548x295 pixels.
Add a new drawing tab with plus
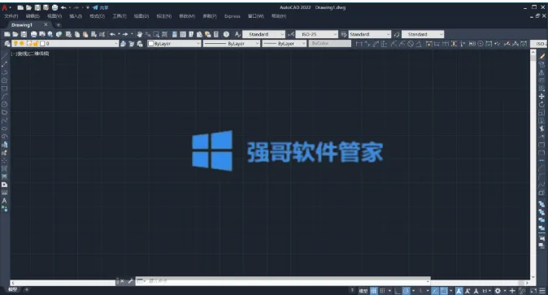(x=59, y=25)
